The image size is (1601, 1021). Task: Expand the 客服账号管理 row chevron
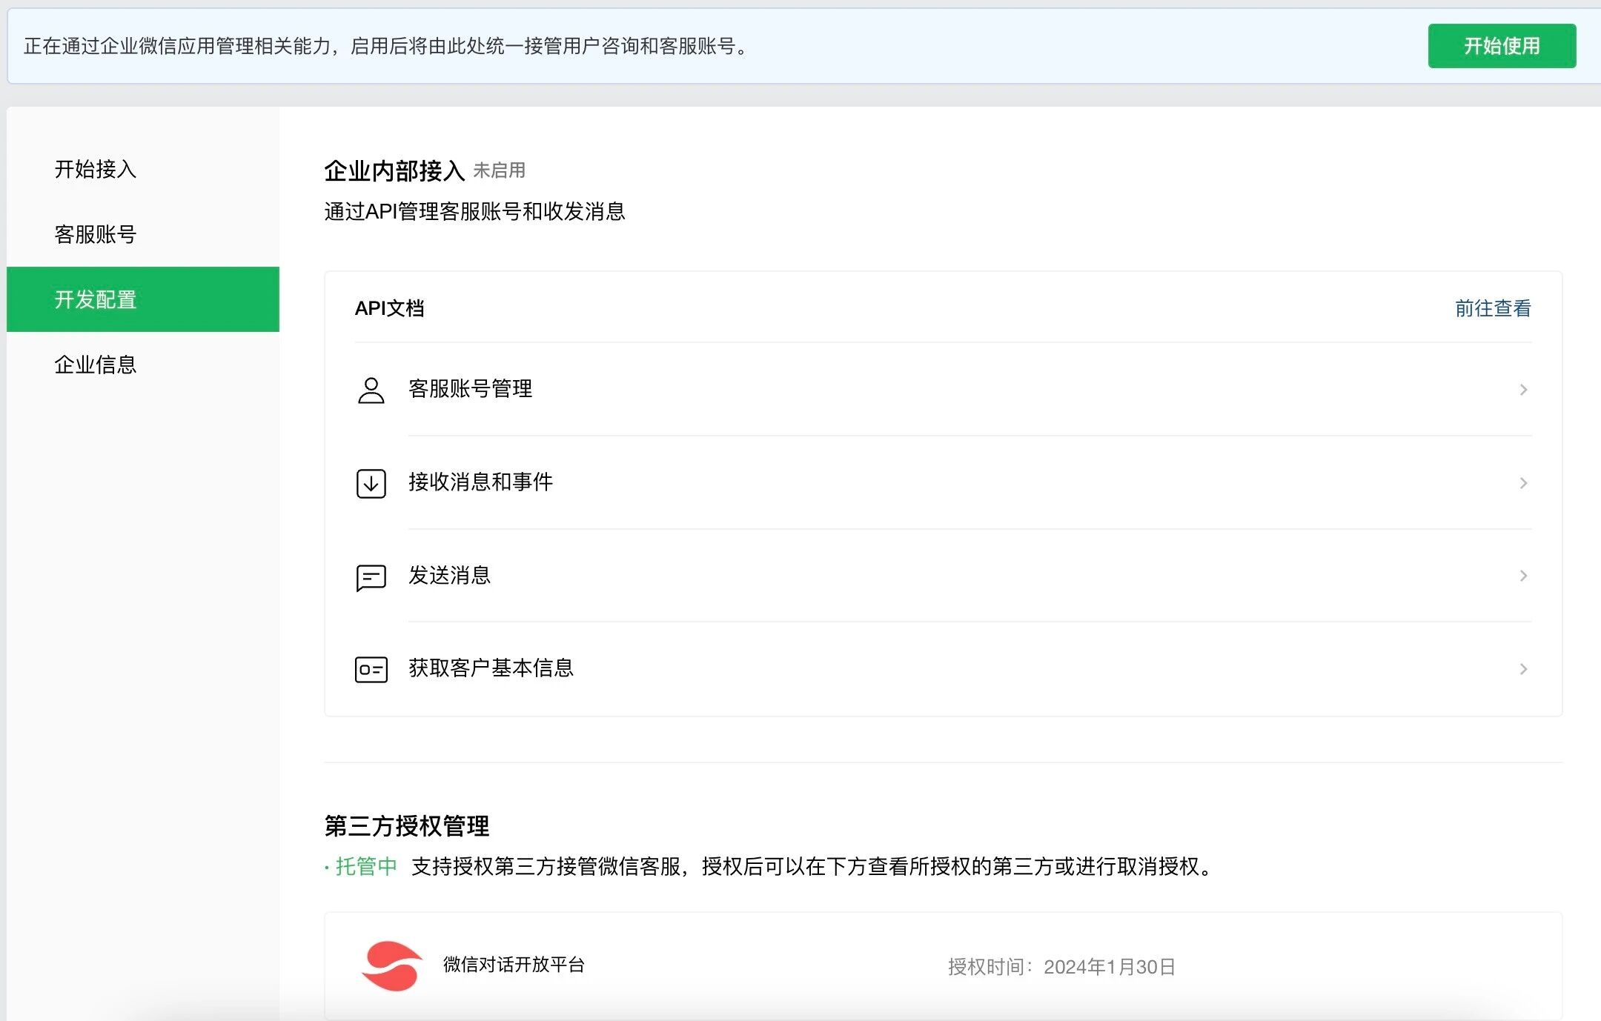pyautogui.click(x=1523, y=390)
